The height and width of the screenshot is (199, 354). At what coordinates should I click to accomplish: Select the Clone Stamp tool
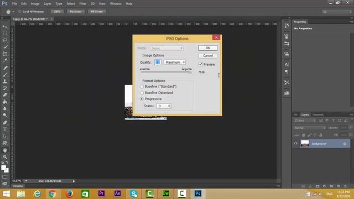tap(5, 81)
